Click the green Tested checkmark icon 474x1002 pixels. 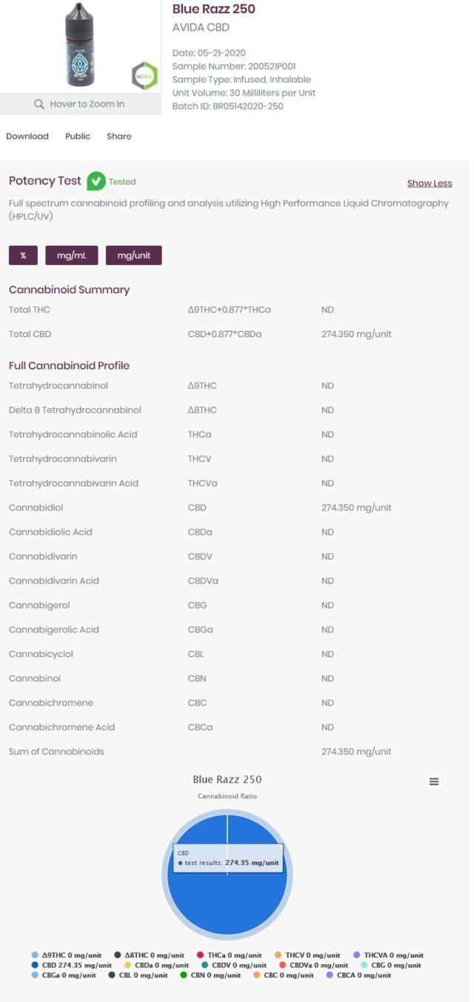tap(96, 181)
